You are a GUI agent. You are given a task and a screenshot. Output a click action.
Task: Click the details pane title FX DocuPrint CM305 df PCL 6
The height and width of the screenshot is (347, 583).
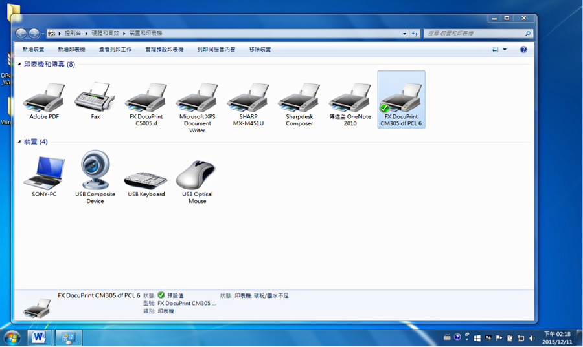(99, 295)
